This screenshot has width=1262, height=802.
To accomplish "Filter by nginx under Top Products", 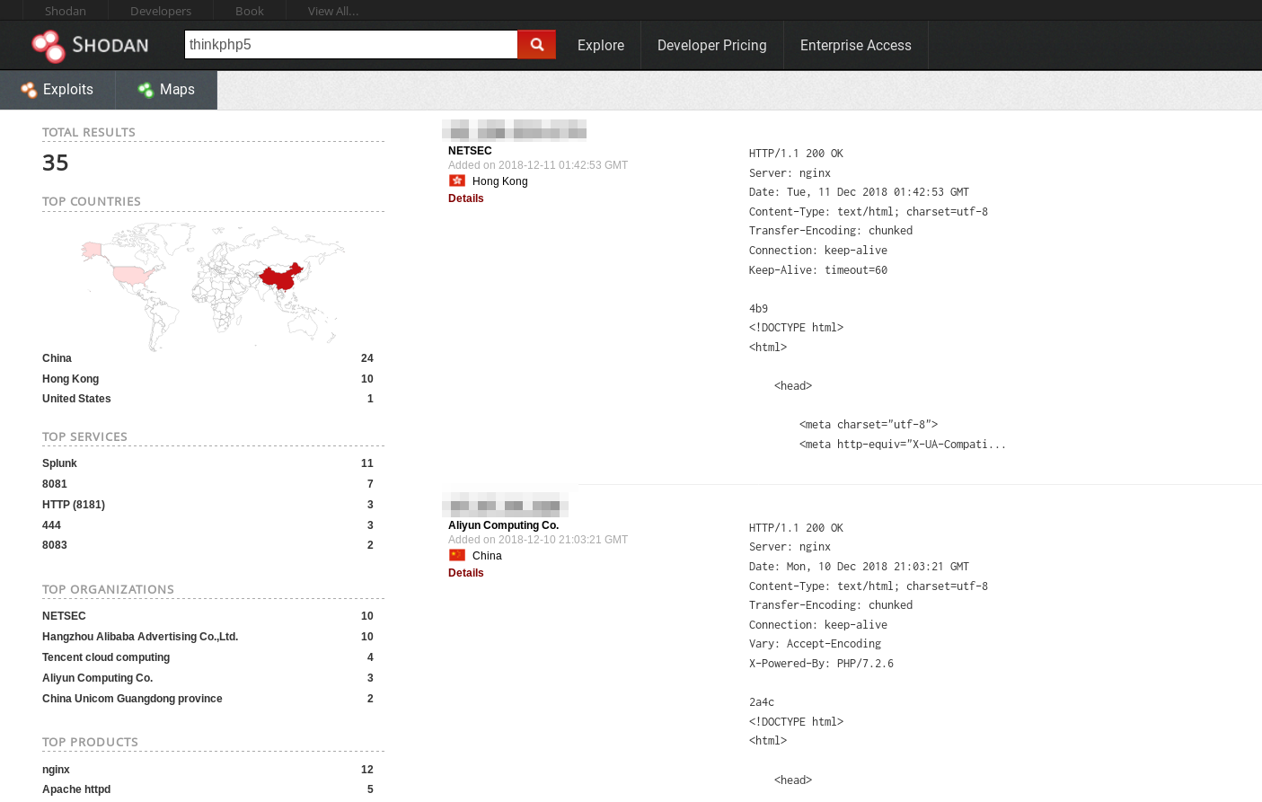I will pos(56,769).
